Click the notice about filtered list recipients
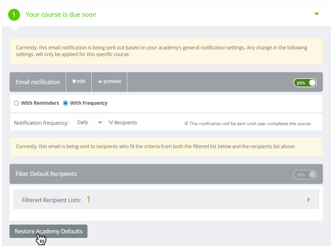 coord(166,147)
